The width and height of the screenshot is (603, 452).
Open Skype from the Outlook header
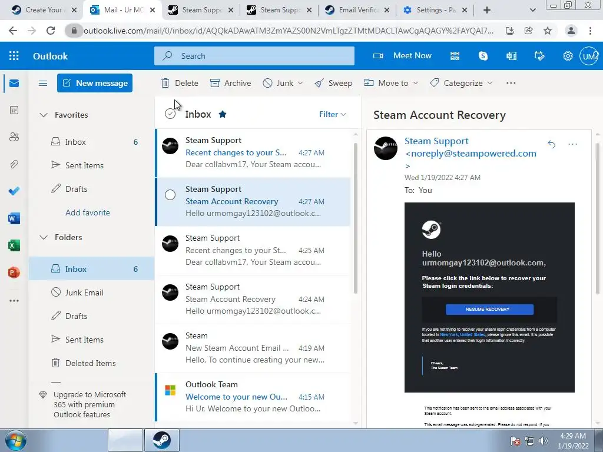point(483,56)
